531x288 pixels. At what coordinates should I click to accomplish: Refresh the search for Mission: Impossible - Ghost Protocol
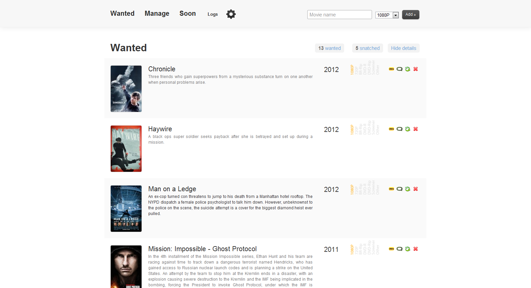click(x=408, y=249)
